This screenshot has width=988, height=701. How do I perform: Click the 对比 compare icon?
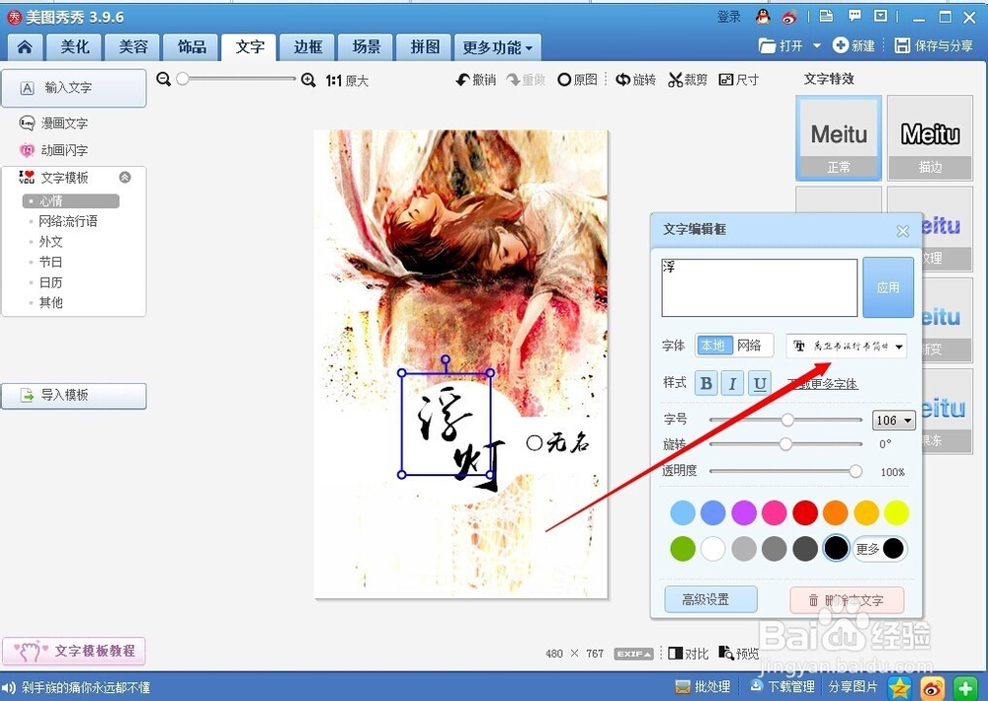pos(688,654)
